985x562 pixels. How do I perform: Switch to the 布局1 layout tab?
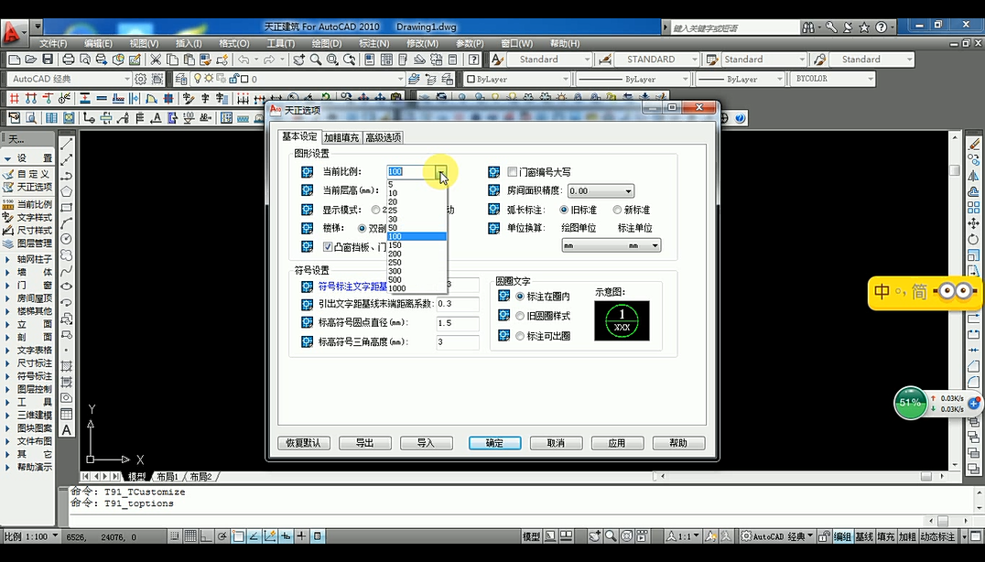tap(169, 476)
